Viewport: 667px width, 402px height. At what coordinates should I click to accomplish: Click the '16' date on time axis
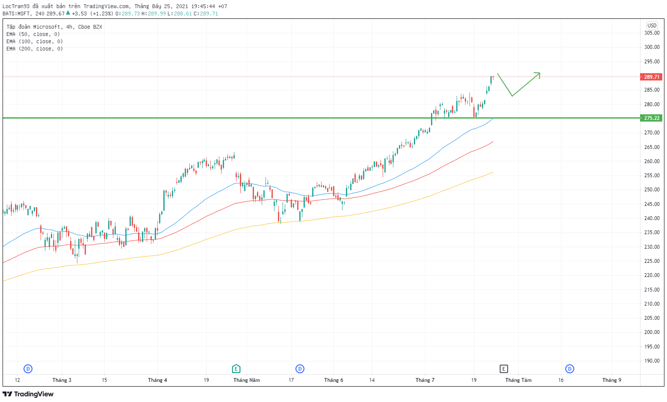pyautogui.click(x=561, y=380)
